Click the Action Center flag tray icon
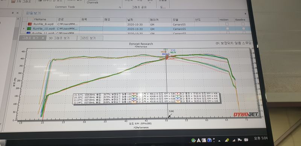This screenshot has width=301, height=146. coord(240,140)
